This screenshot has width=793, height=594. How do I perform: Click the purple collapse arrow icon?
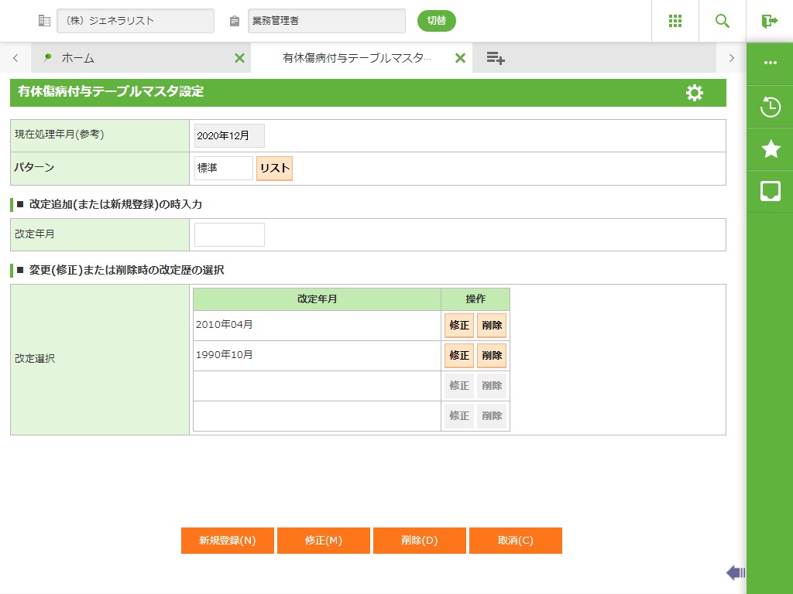click(735, 572)
